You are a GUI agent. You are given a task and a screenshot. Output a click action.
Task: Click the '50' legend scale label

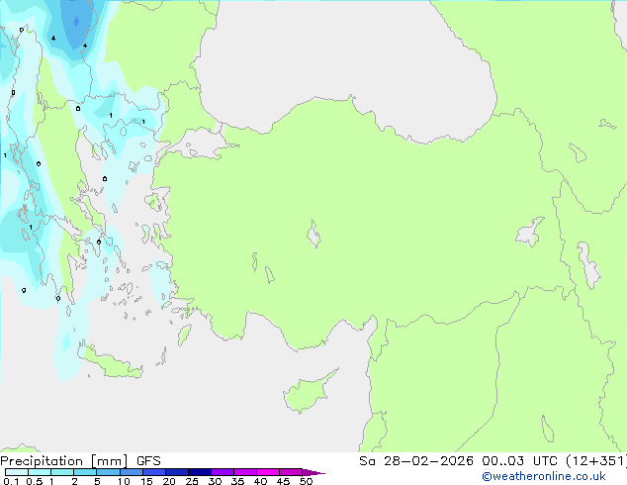click(306, 481)
